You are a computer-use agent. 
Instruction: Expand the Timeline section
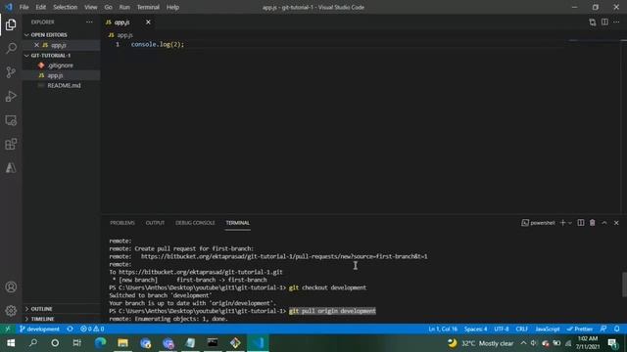(x=61, y=319)
